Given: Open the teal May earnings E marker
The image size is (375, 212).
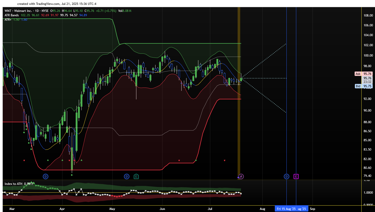Looking at the screenshot, I should click(x=136, y=177).
